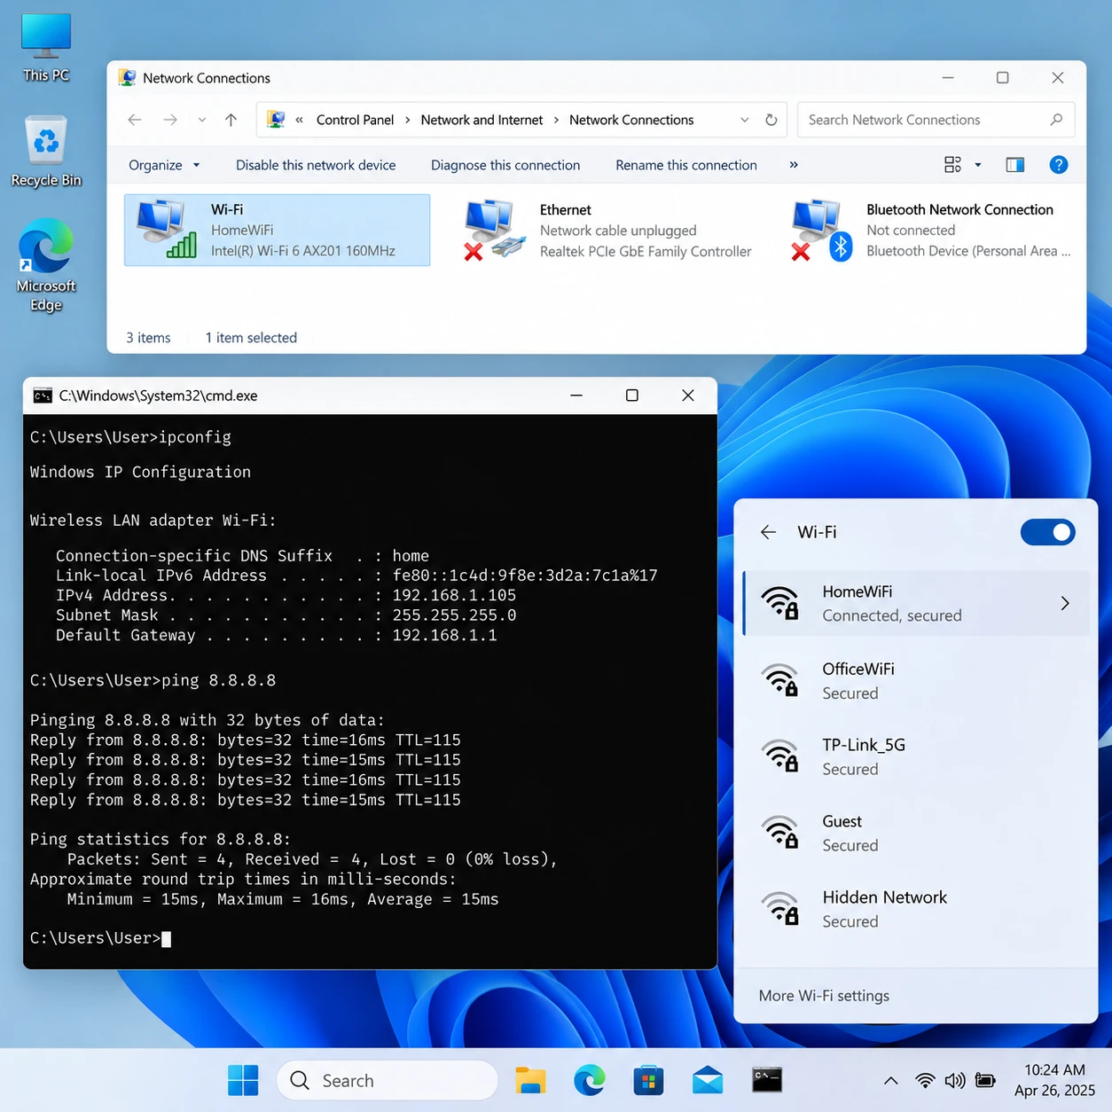This screenshot has height=1112, width=1112.
Task: Go back from Wi-Fi flyout
Action: pos(768,532)
